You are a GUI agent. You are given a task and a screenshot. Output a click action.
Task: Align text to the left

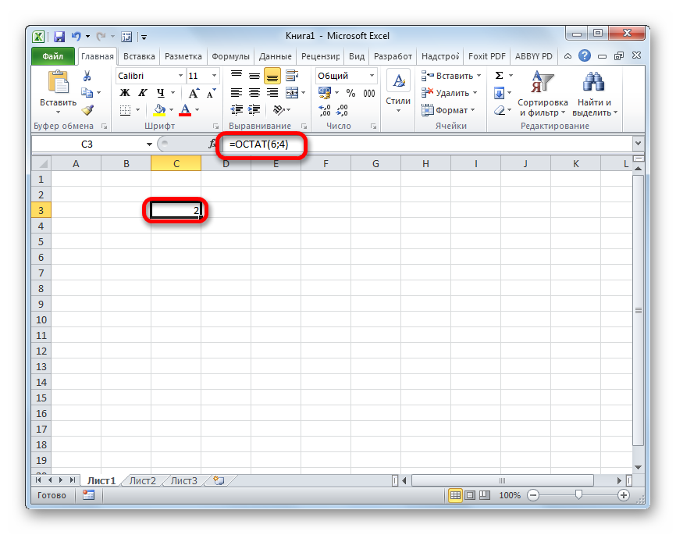pyautogui.click(x=237, y=93)
